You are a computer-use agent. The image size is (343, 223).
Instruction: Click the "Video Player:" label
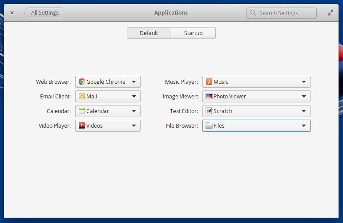click(x=55, y=125)
